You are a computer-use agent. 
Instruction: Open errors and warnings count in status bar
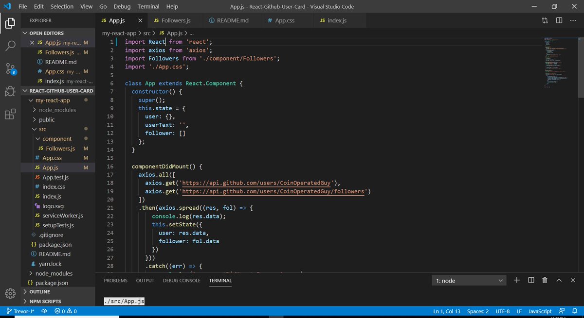pos(65,311)
